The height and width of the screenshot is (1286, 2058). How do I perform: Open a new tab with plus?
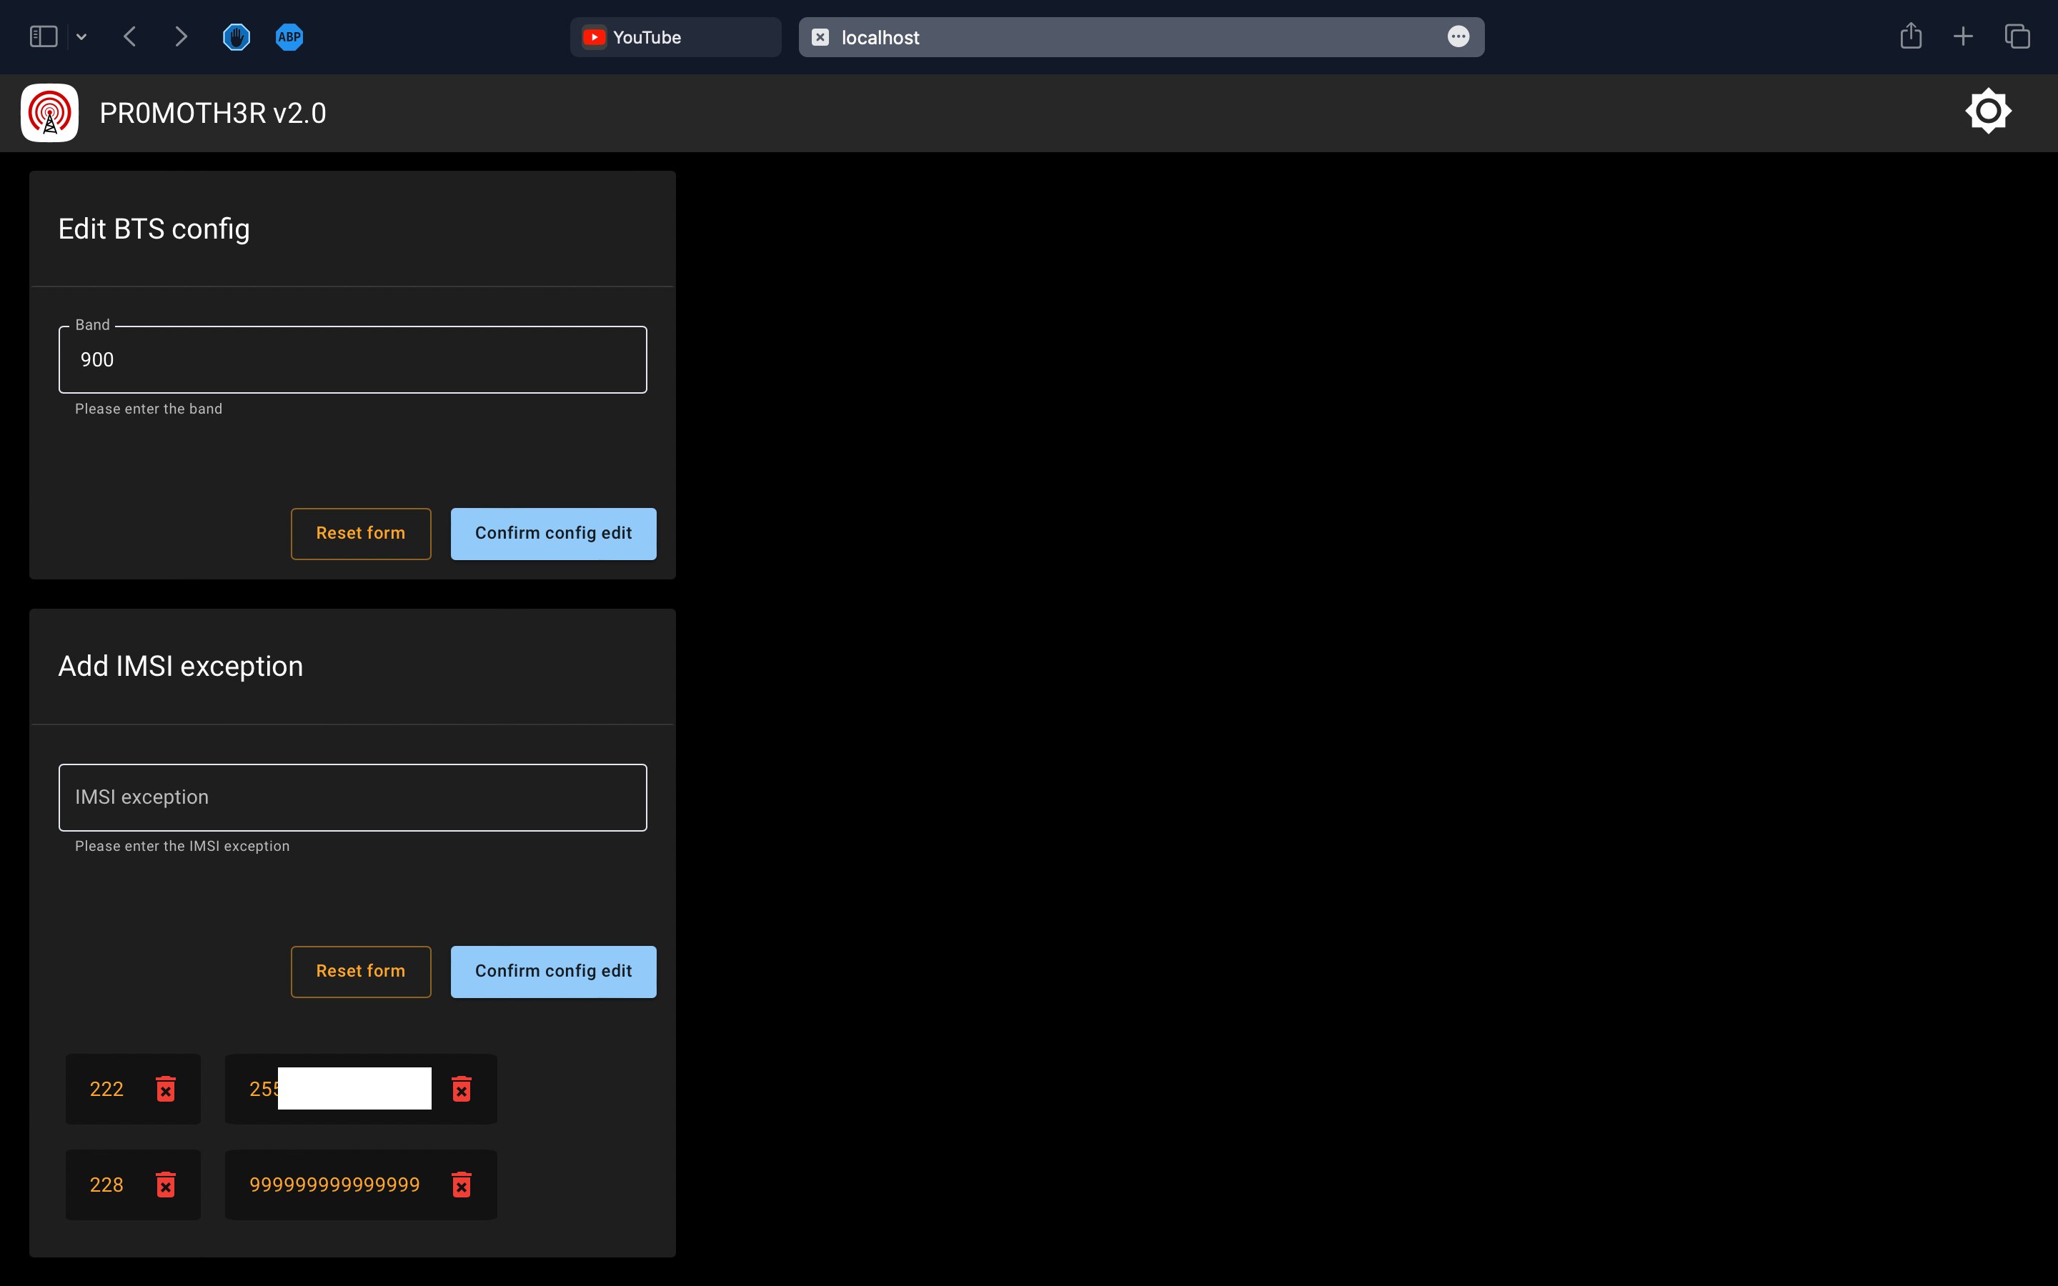click(1963, 36)
